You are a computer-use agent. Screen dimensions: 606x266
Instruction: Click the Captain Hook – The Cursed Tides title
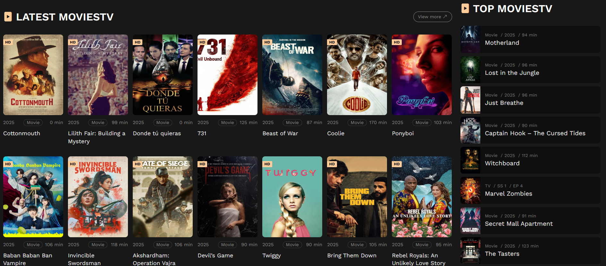point(535,133)
